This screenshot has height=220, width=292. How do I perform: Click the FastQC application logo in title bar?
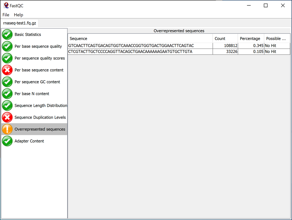click(x=6, y=6)
